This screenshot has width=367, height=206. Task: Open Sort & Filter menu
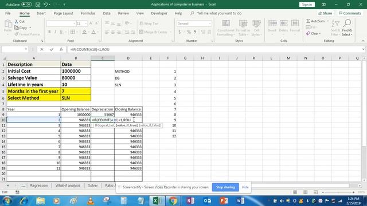pyautogui.click(x=335, y=28)
